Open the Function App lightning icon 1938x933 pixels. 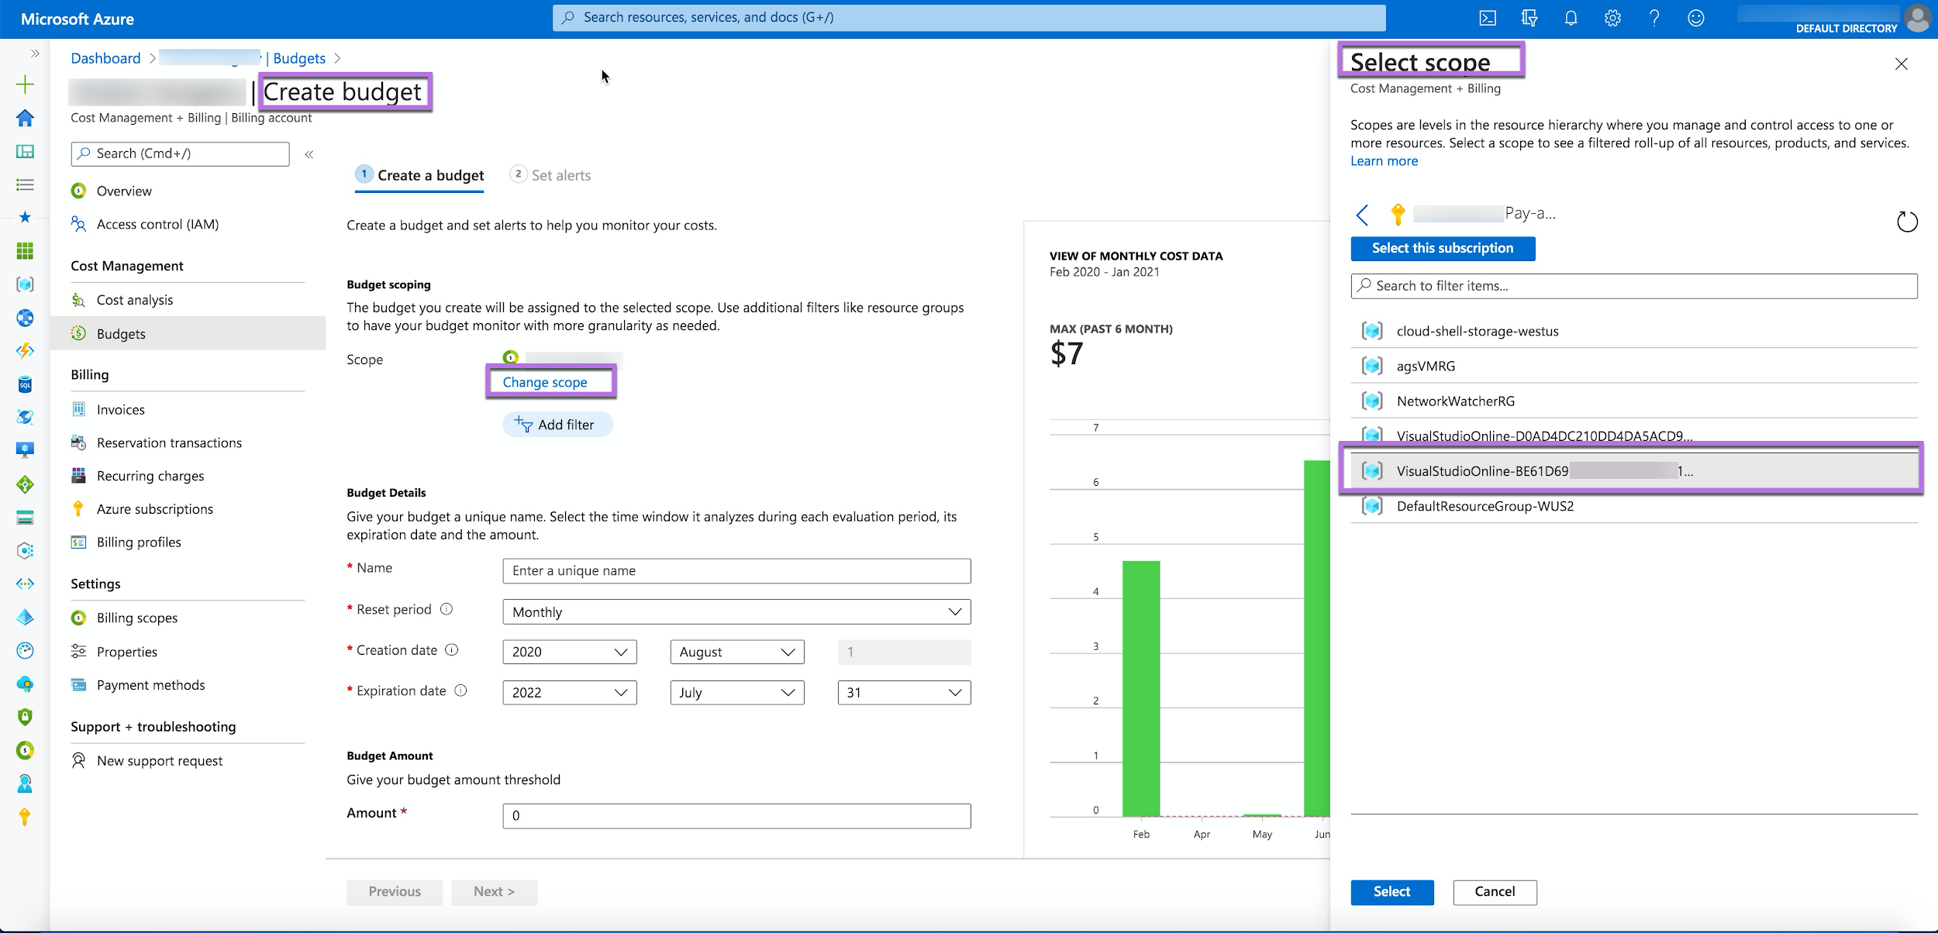(x=25, y=351)
